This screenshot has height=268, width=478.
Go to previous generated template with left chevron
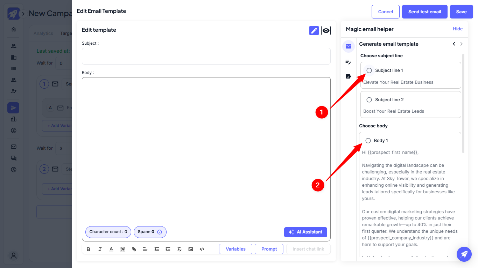coord(454,44)
